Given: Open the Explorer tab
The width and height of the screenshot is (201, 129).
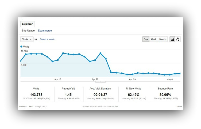Looking at the screenshot, I should click(x=27, y=24).
